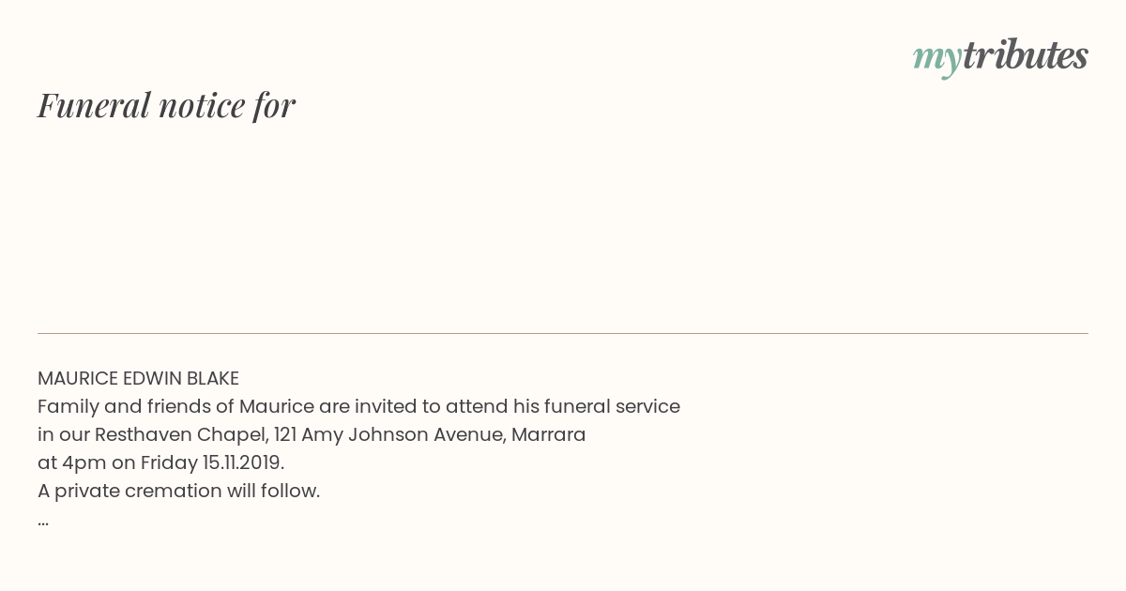This screenshot has width=1126, height=591.
Task: Click "121 Amy Johnson Avenue" address text
Action: tap(389, 434)
